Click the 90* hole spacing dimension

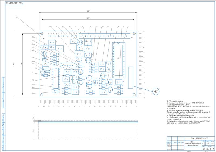88,18
